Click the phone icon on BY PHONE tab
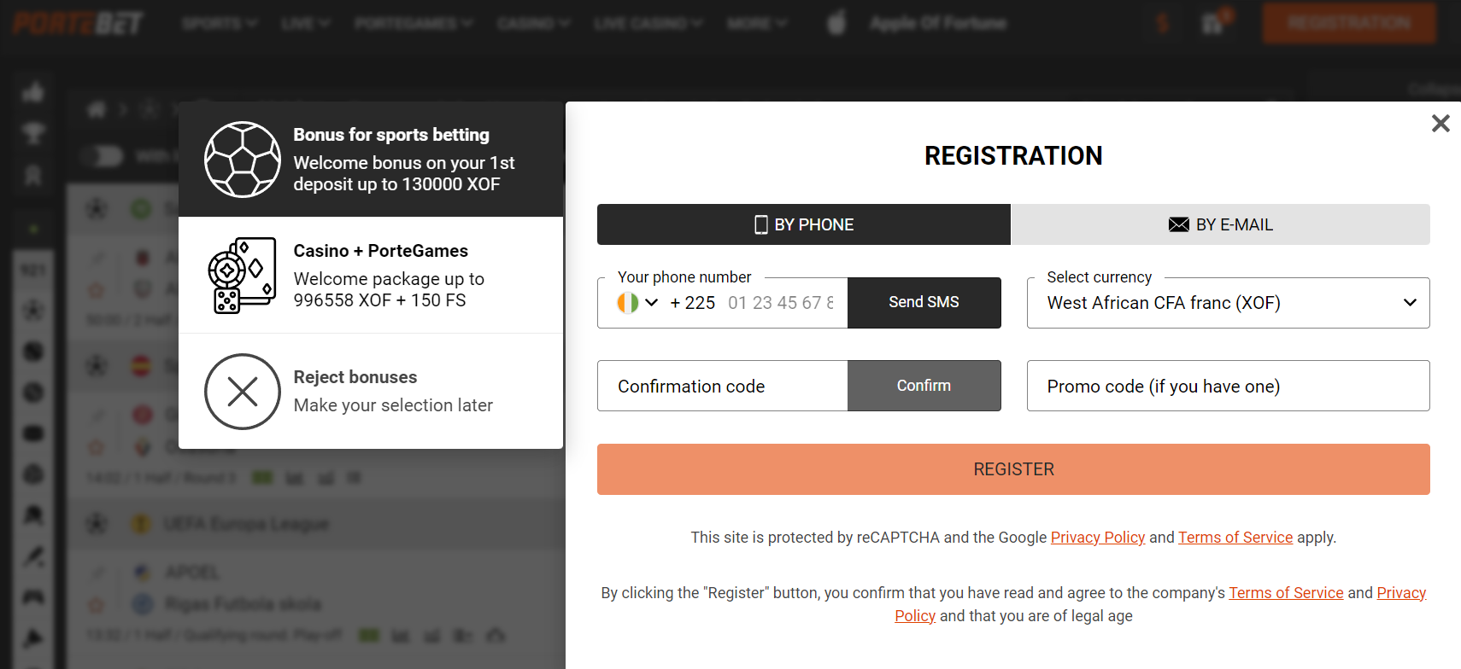 tap(761, 224)
